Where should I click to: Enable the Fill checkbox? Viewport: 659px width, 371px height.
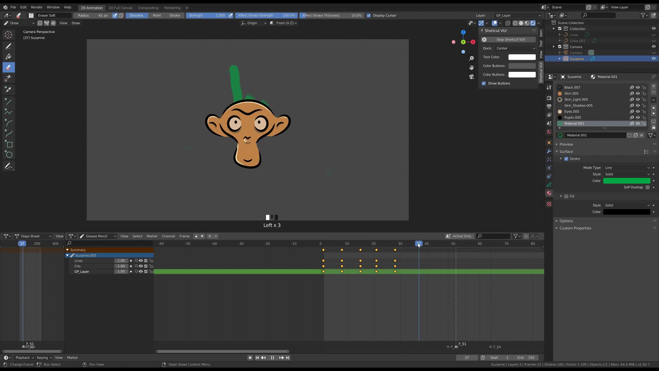[566, 196]
